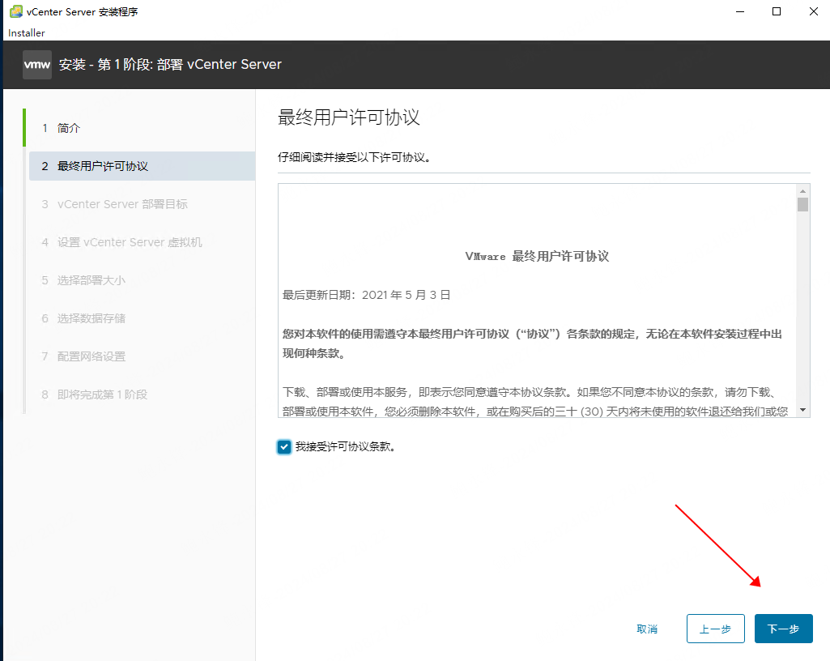Click the 取消 link
Viewport: 830px width, 661px height.
coord(647,629)
